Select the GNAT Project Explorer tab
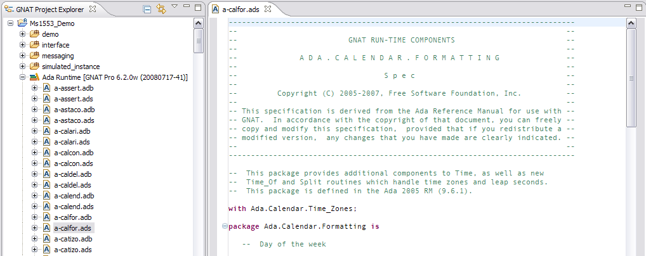This screenshot has height=256, width=646. [50, 9]
